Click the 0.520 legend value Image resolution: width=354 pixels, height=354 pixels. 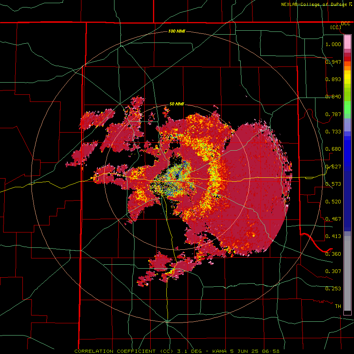pyautogui.click(x=333, y=202)
